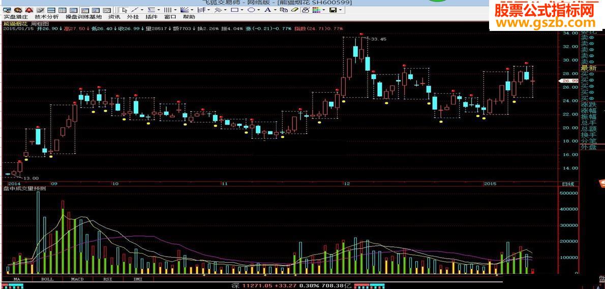Switch to the MACD indicator tab
This screenshot has width=605, height=289.
(x=77, y=279)
